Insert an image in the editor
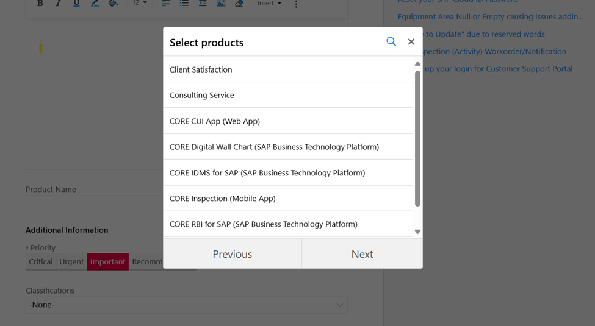Viewport: 595px width, 326px height. click(x=221, y=4)
